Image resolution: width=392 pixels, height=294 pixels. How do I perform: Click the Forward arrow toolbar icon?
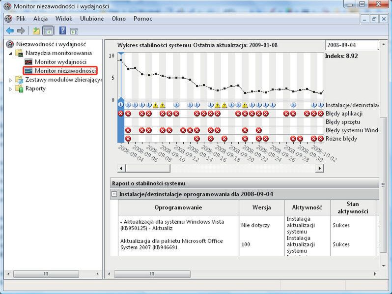[x=21, y=31]
